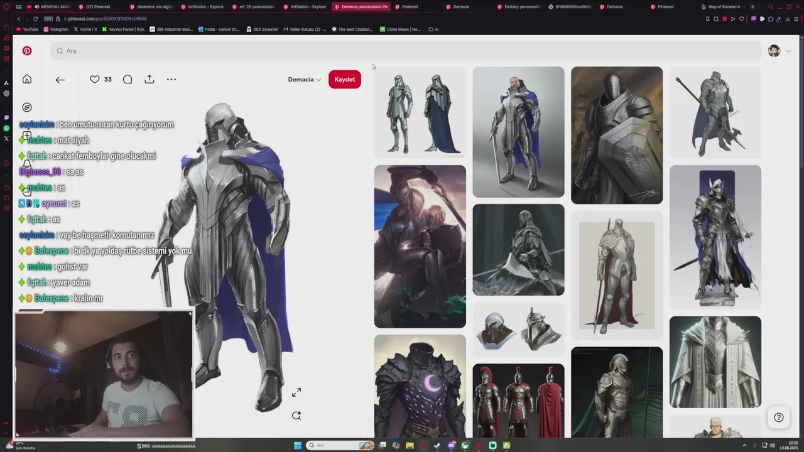Open the X icon in Opera sidebar
The height and width of the screenshot is (452, 804).
point(6,139)
